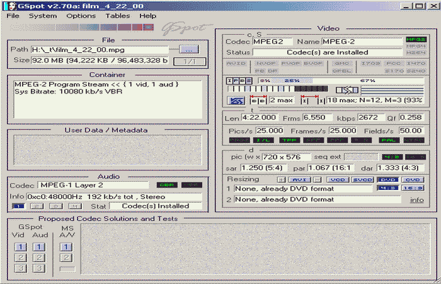This screenshot has height=284, width=441.
Task: Click GSpot Vid test button 1
Action: click(21, 247)
